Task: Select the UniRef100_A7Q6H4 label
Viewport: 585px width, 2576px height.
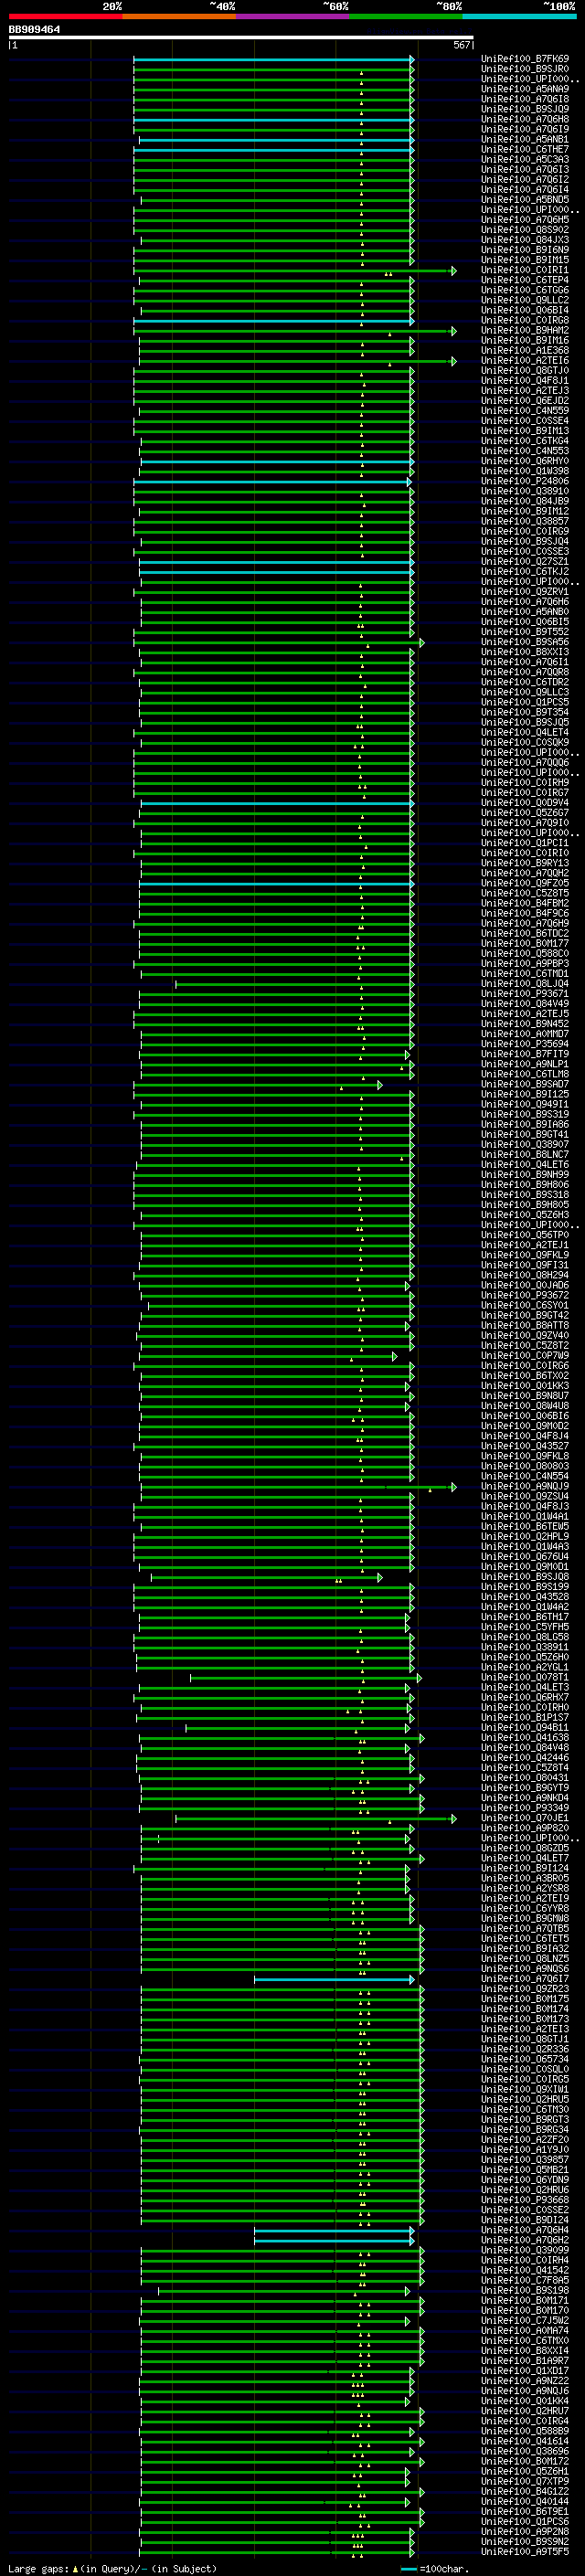Action: pos(525,2229)
